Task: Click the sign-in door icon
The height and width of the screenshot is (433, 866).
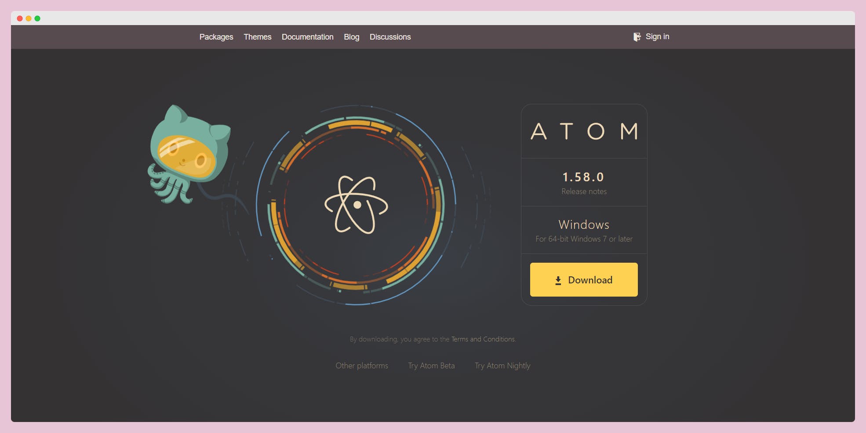Action: 637,37
